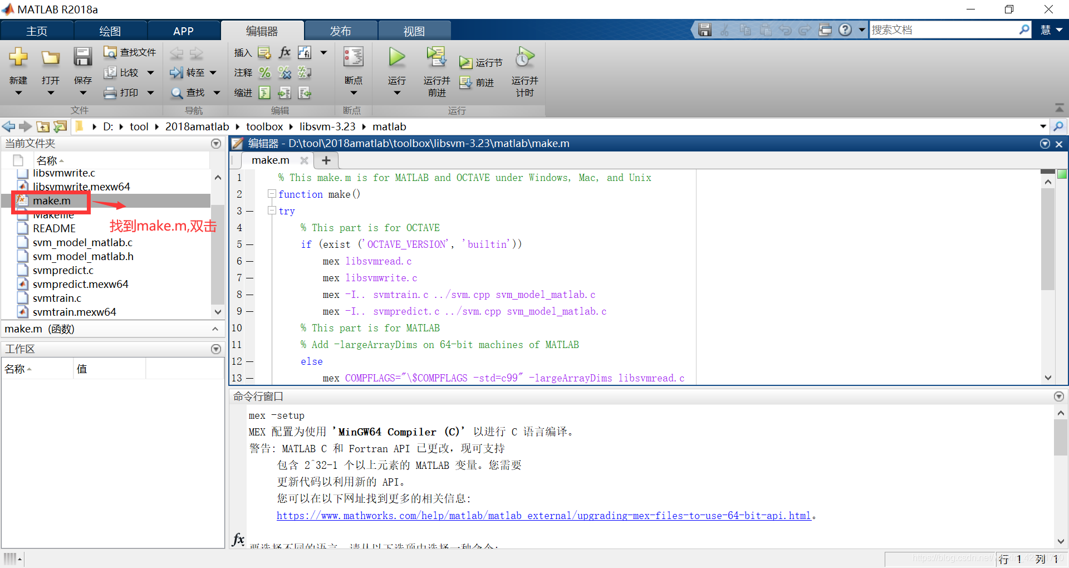Screen dimensions: 1069x568
Task: Click the 运行节 (Run Section) icon
Action: pos(468,61)
